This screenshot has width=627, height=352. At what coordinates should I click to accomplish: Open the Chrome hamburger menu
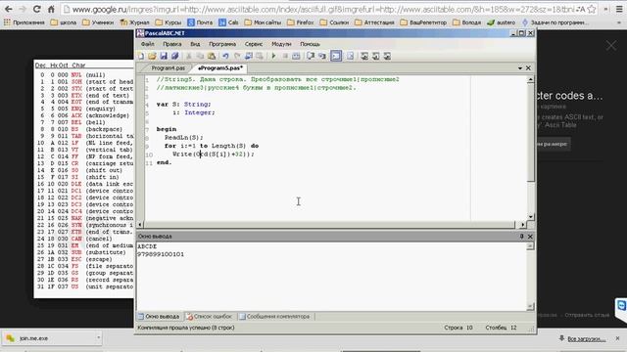pos(619,9)
